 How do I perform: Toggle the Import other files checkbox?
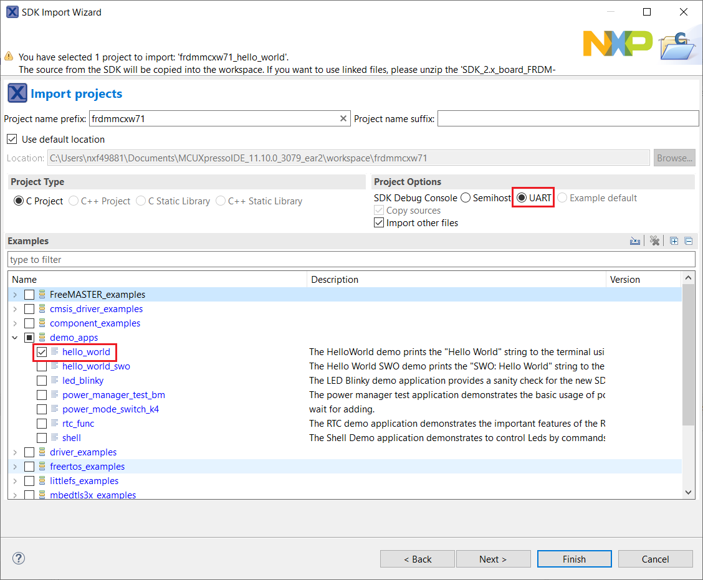[x=378, y=223]
